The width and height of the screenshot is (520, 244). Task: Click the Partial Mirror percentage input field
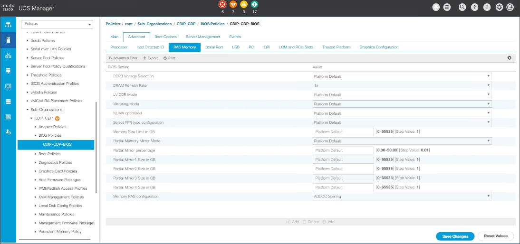pyautogui.click(x=343, y=150)
